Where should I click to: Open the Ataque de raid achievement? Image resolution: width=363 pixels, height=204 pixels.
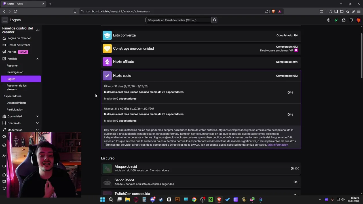(x=201, y=168)
